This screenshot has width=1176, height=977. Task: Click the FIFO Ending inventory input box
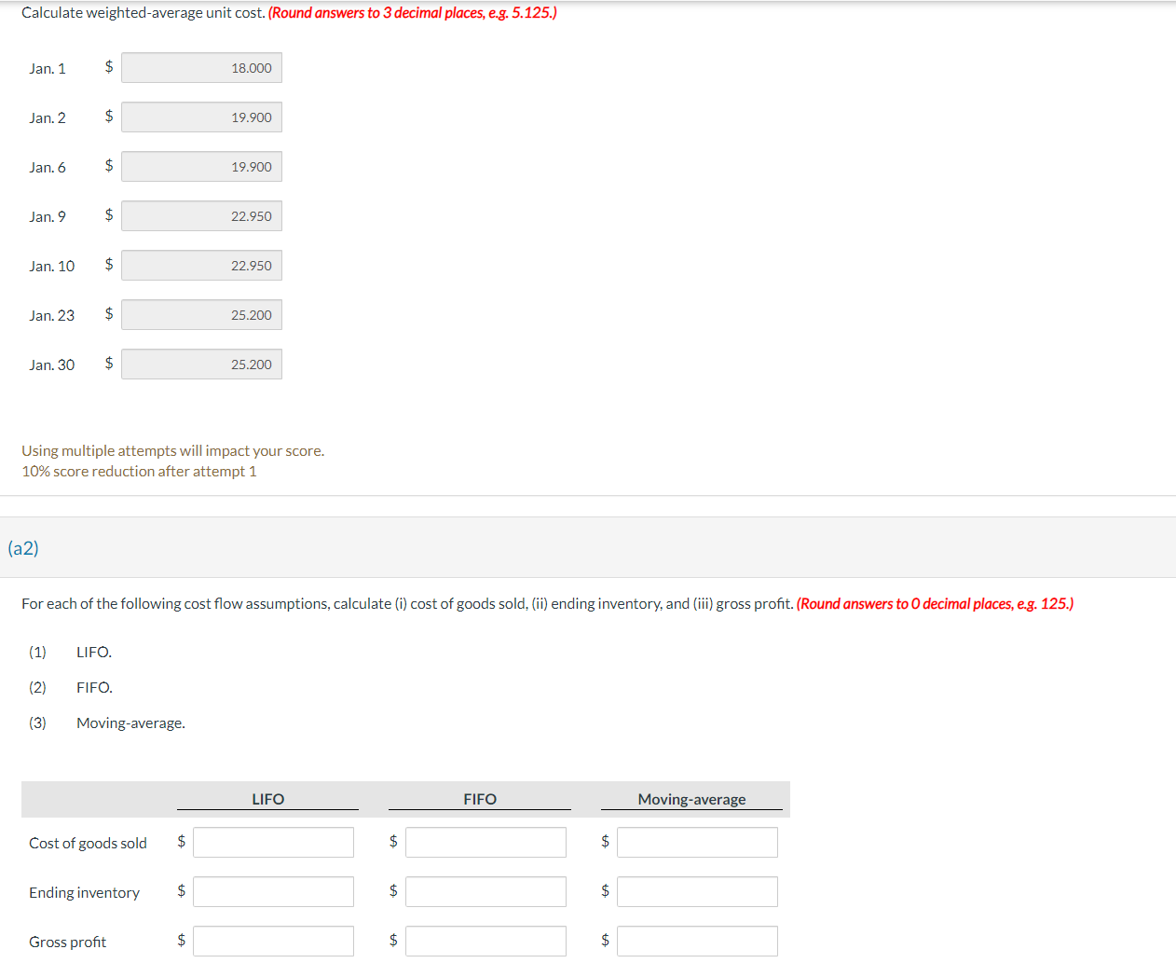[485, 891]
